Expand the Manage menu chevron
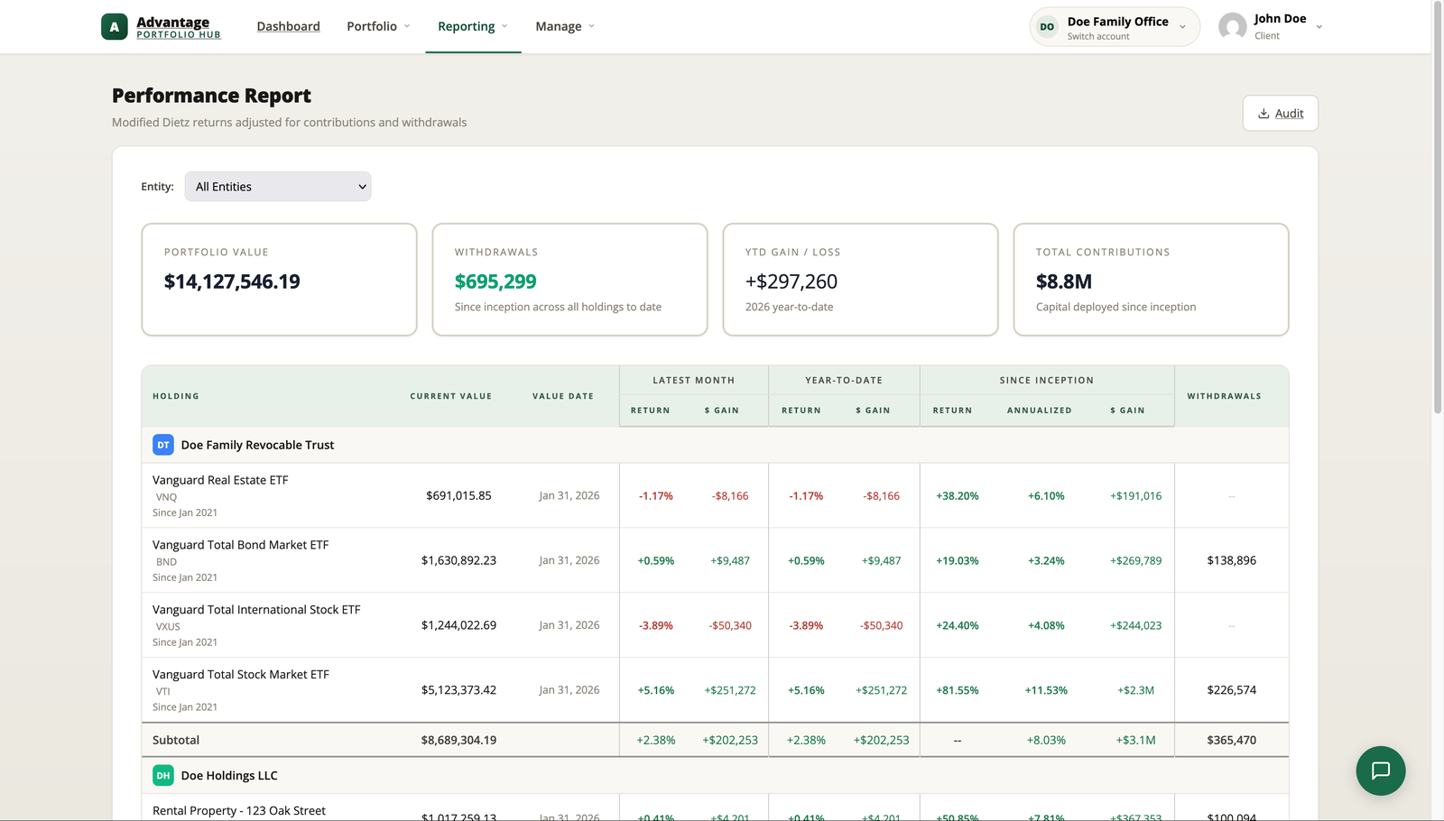The width and height of the screenshot is (1444, 821). pyautogui.click(x=591, y=26)
